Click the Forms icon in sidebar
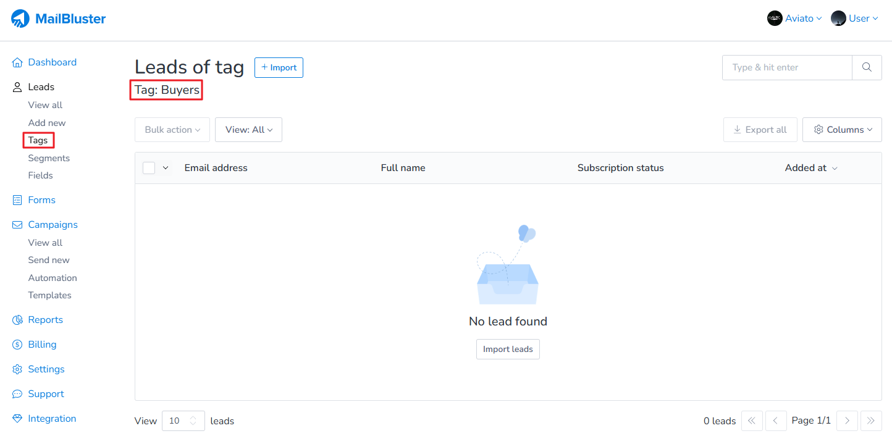 point(17,200)
